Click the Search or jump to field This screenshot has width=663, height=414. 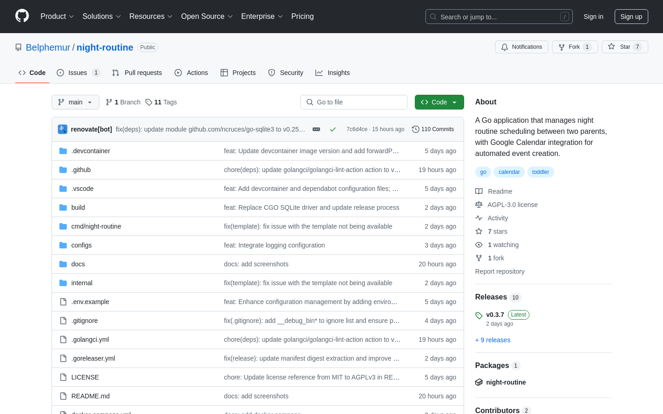[x=499, y=17]
